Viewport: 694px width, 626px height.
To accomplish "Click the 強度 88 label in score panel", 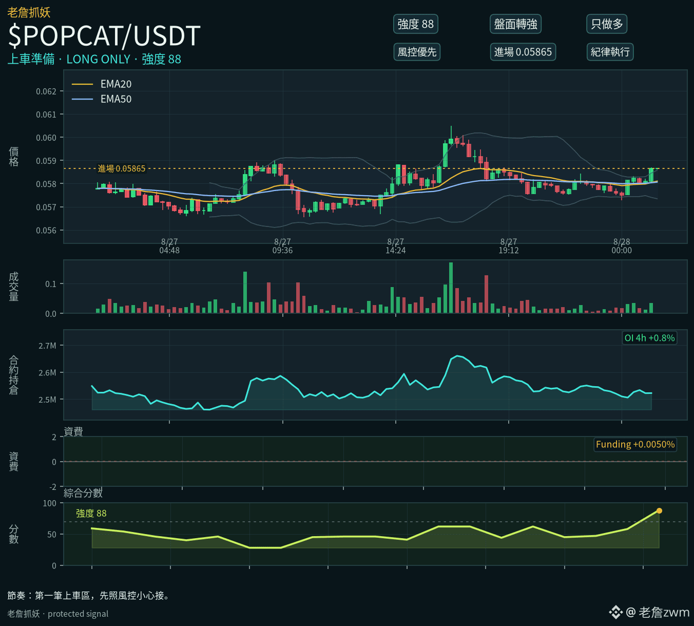I will pos(91,513).
